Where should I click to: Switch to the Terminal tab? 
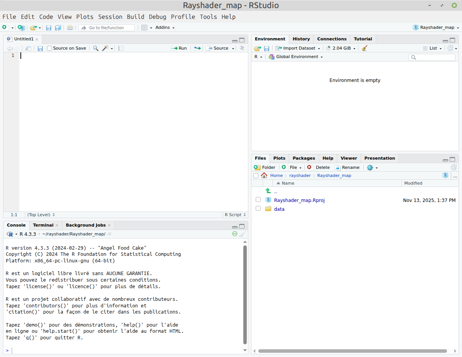click(44, 225)
